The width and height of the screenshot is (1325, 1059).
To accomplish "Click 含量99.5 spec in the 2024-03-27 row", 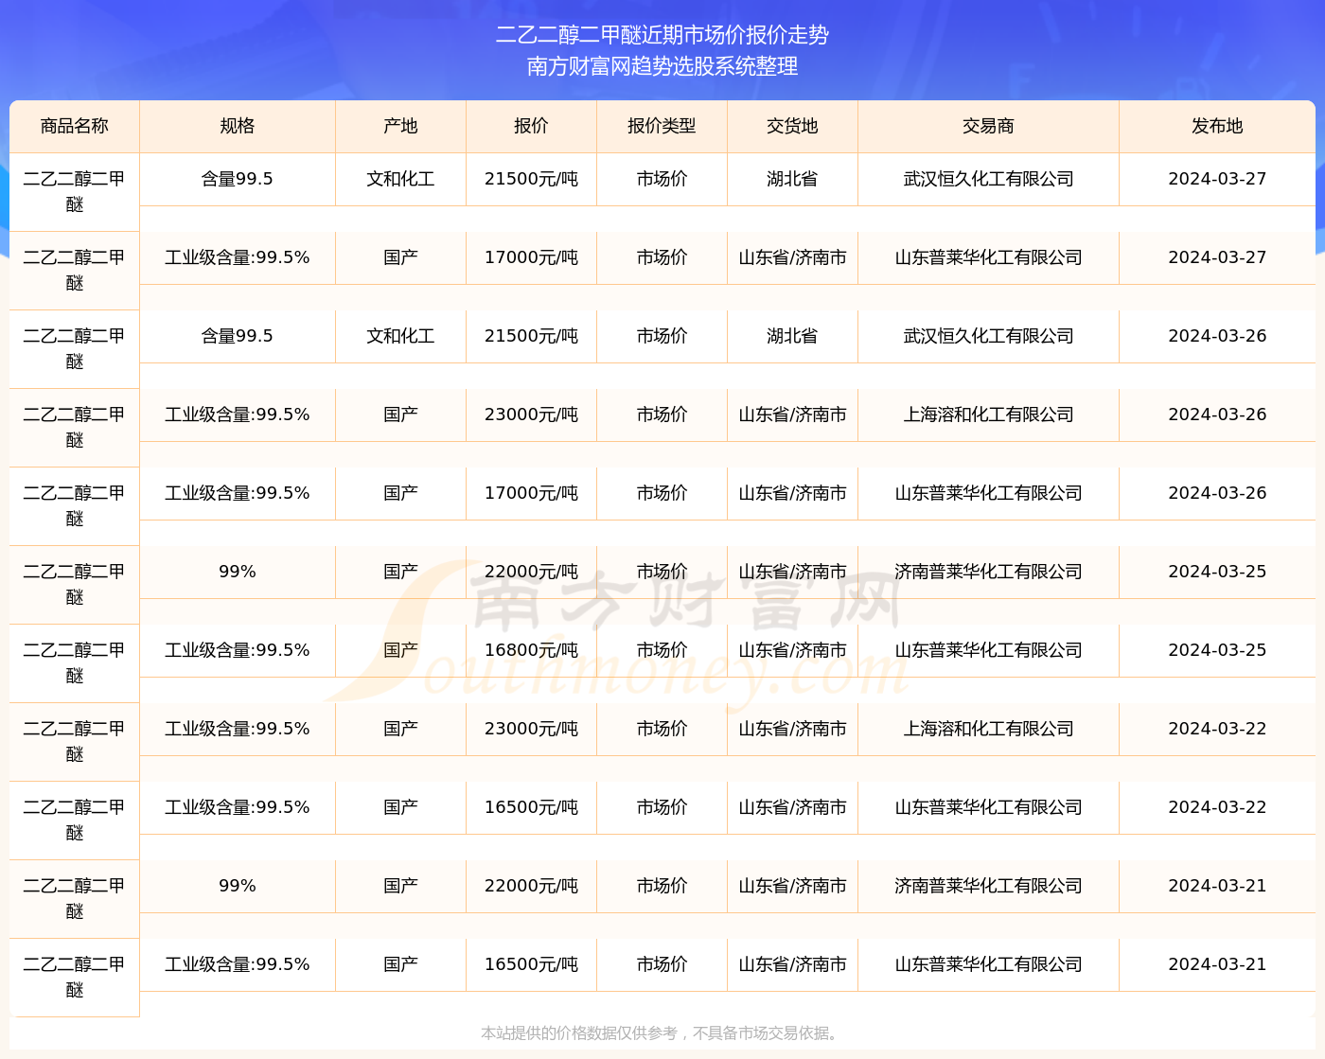I will point(238,179).
